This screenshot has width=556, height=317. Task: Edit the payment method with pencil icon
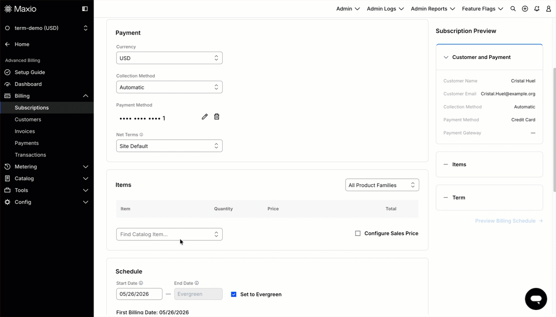coord(205,116)
